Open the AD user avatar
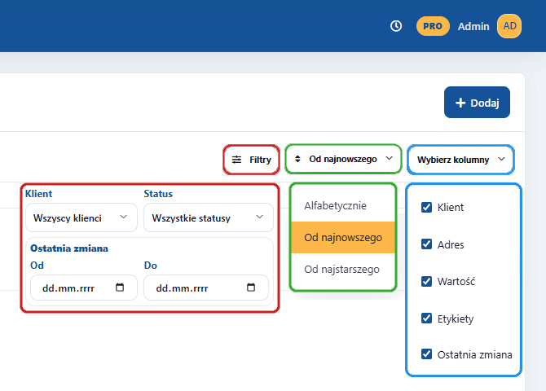 point(509,26)
